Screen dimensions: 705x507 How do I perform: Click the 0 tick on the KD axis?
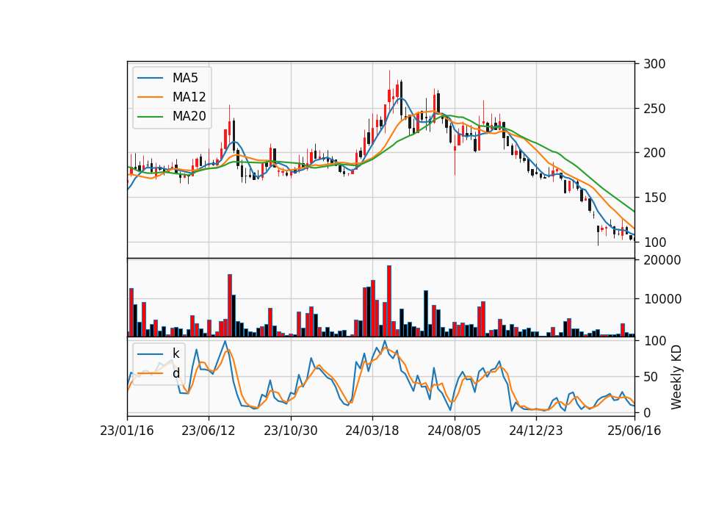[648, 412]
